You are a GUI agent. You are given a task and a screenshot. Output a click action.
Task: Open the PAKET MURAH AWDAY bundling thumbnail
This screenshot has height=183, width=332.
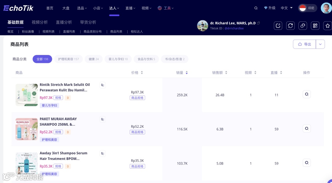pos(27,129)
